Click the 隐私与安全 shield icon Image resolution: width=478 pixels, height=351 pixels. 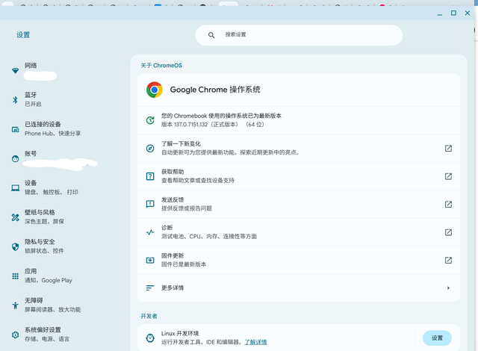pos(15,246)
